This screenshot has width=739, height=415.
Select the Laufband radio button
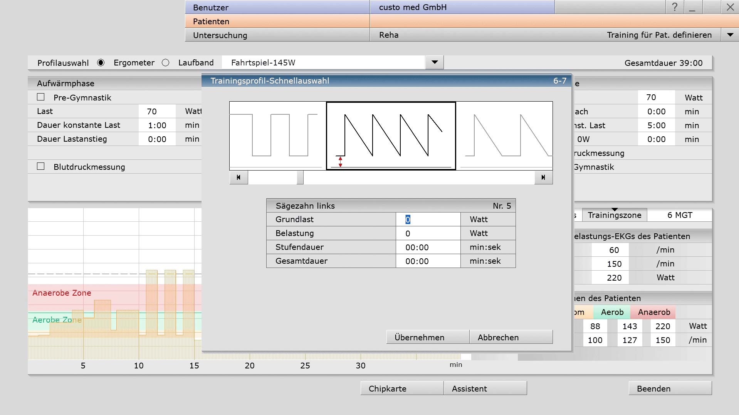166,63
